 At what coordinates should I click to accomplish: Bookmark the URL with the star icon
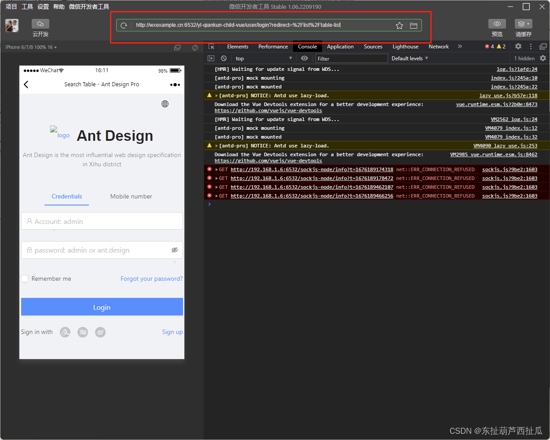400,26
